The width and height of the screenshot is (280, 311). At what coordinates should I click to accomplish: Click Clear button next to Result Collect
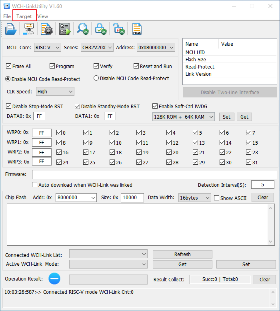[265, 279]
